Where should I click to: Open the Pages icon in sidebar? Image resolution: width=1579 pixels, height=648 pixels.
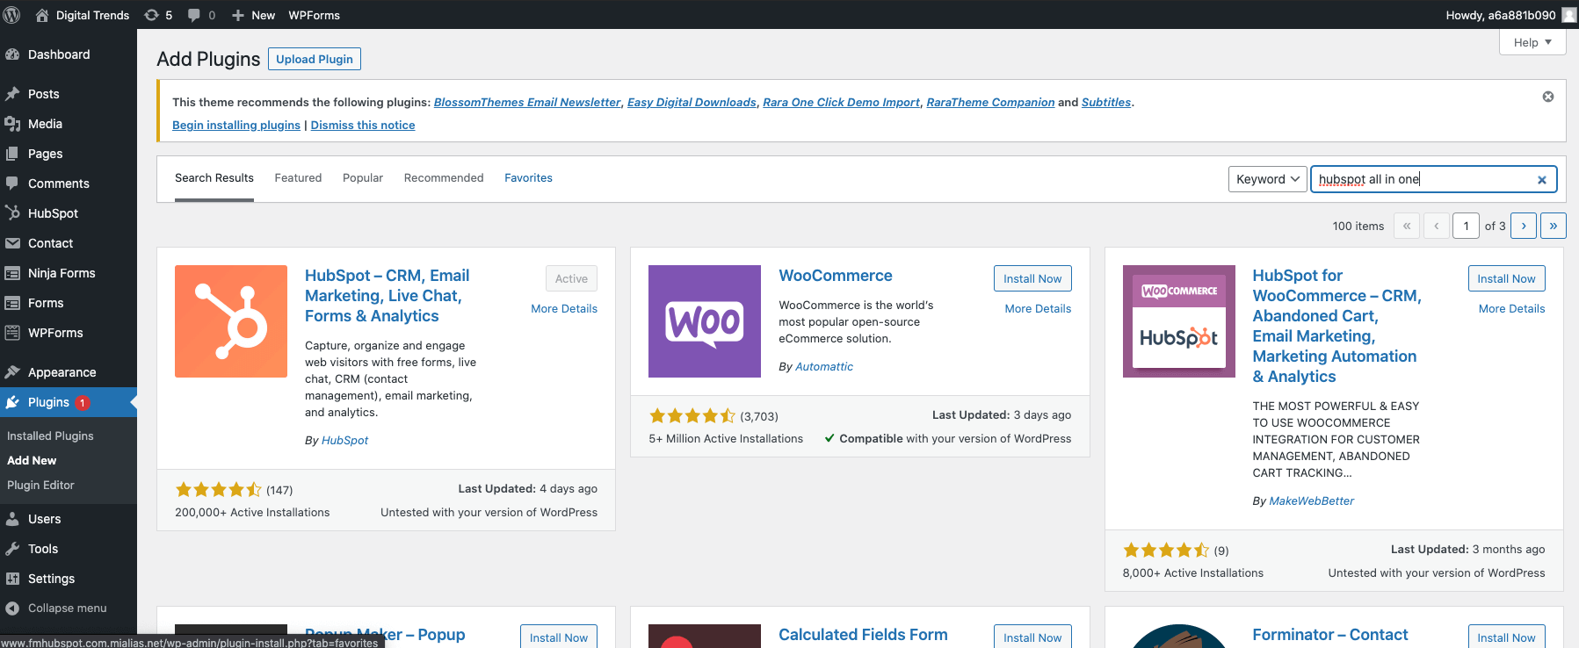point(12,154)
